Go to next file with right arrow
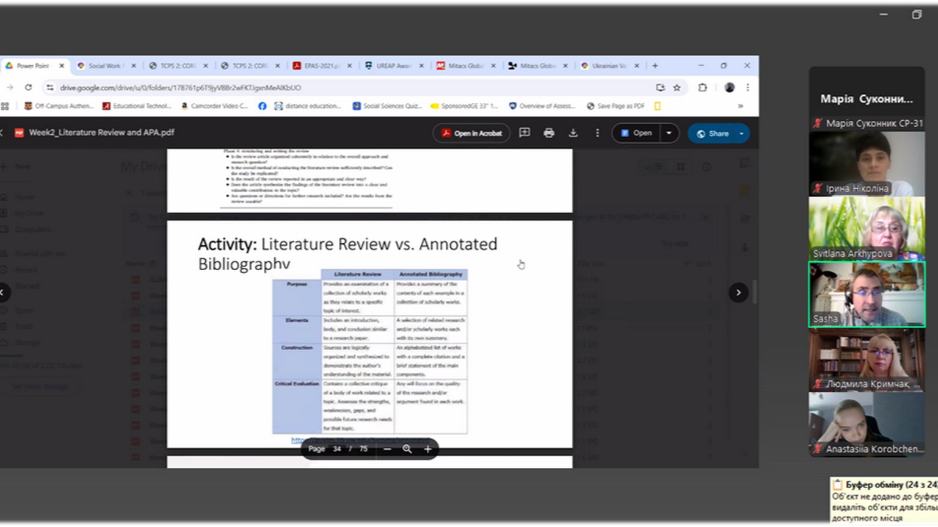Image resolution: width=938 pixels, height=527 pixels. (x=738, y=293)
